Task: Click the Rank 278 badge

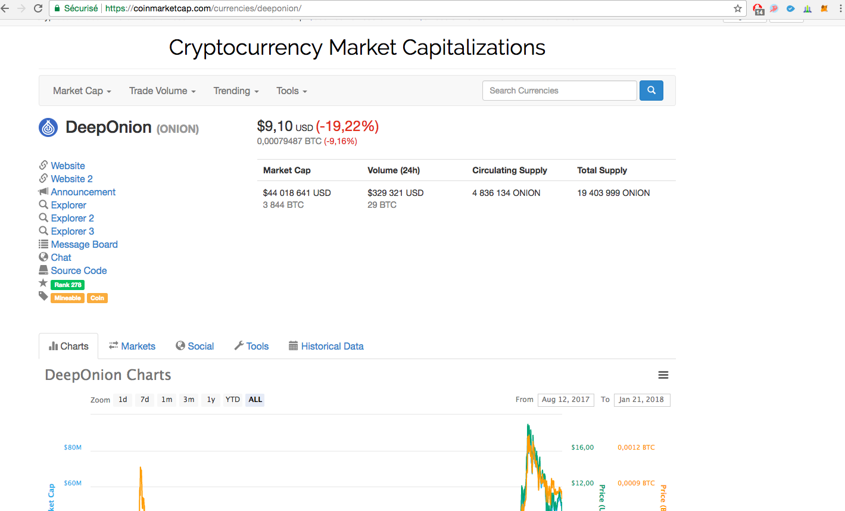Action: click(x=68, y=285)
